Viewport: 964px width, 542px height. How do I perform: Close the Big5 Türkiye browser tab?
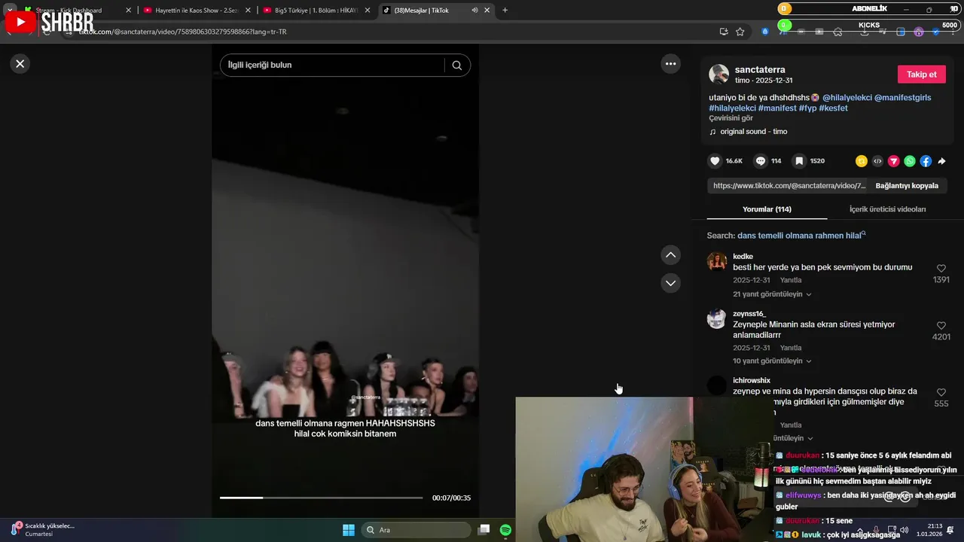(368, 11)
